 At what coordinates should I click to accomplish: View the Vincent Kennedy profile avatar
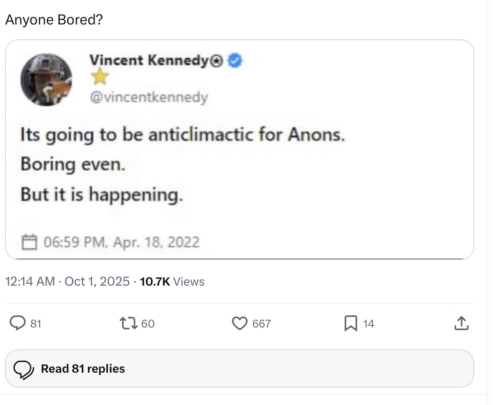click(x=46, y=79)
